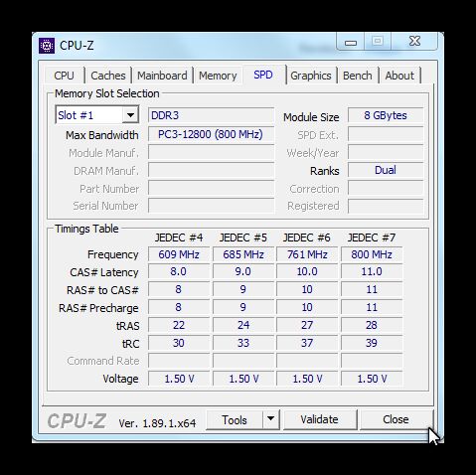Screen dimensions: 476x475
Task: Click the DDR3 memory type field
Action: pyautogui.click(x=211, y=115)
